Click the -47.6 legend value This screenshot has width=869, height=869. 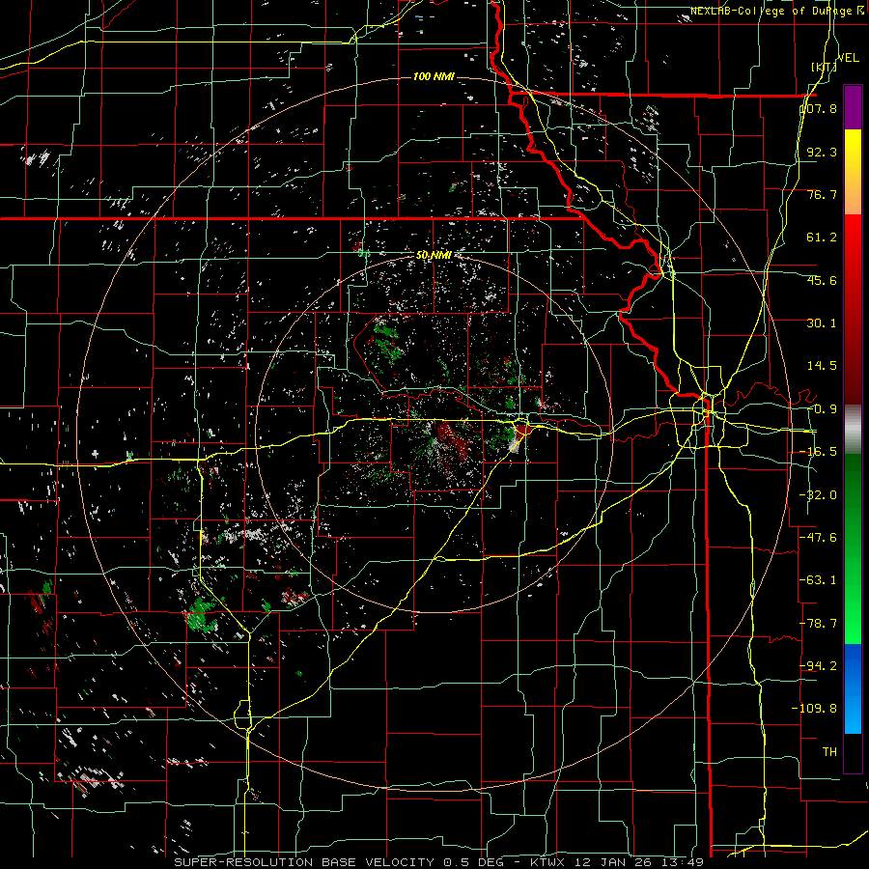[818, 538]
